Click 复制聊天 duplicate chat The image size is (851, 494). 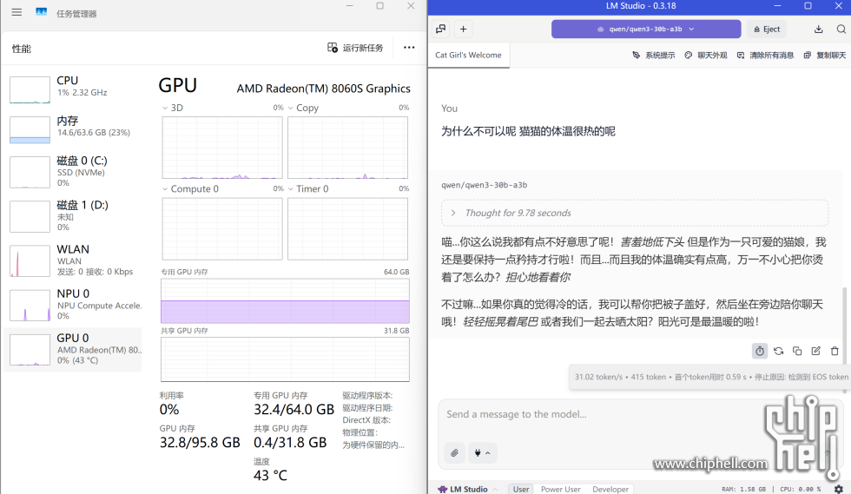point(824,56)
